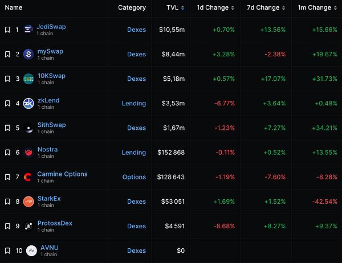Click the Category column header

pyautogui.click(x=132, y=8)
